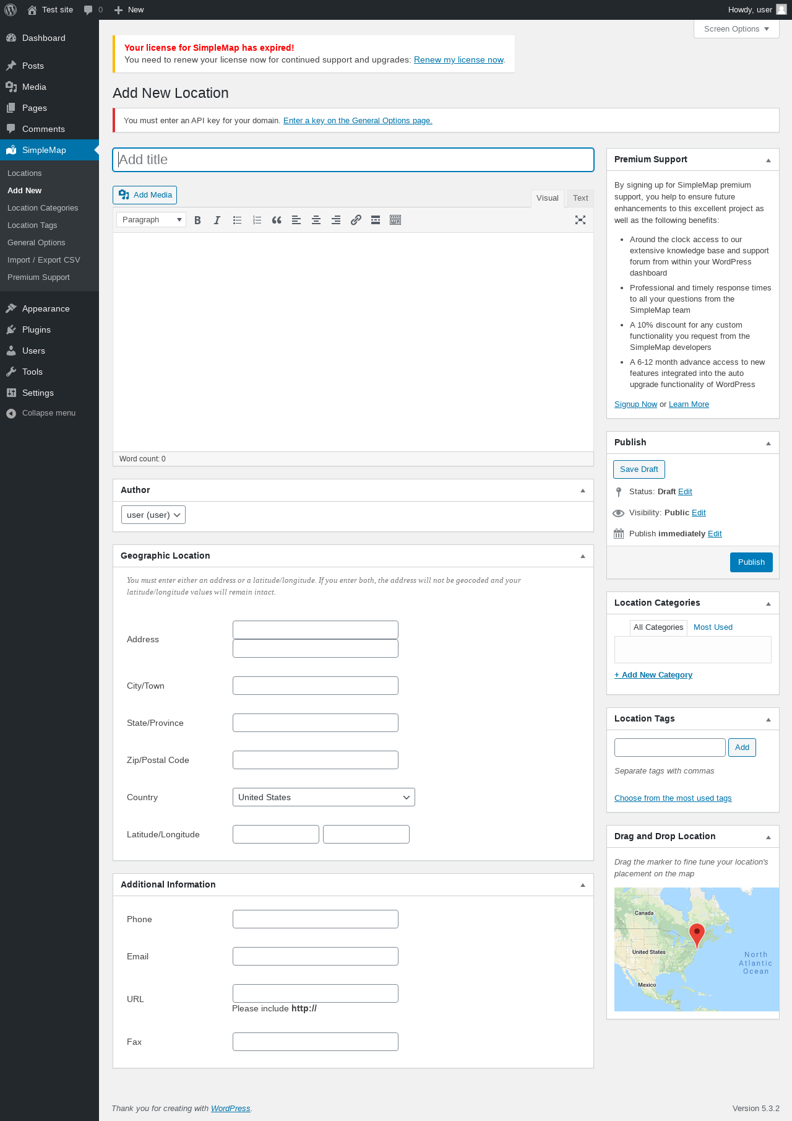Click the Email input field
The width and height of the screenshot is (792, 1121).
point(316,956)
